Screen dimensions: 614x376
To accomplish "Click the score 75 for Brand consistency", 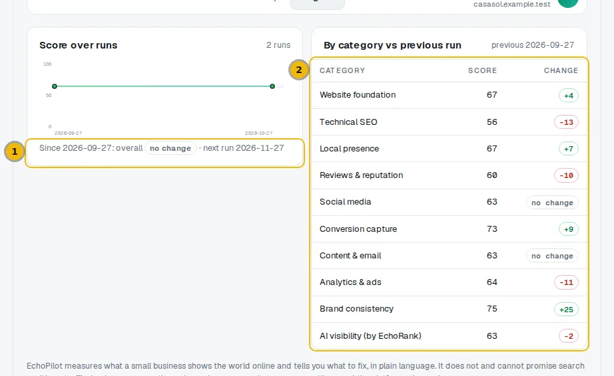I will coord(492,309).
